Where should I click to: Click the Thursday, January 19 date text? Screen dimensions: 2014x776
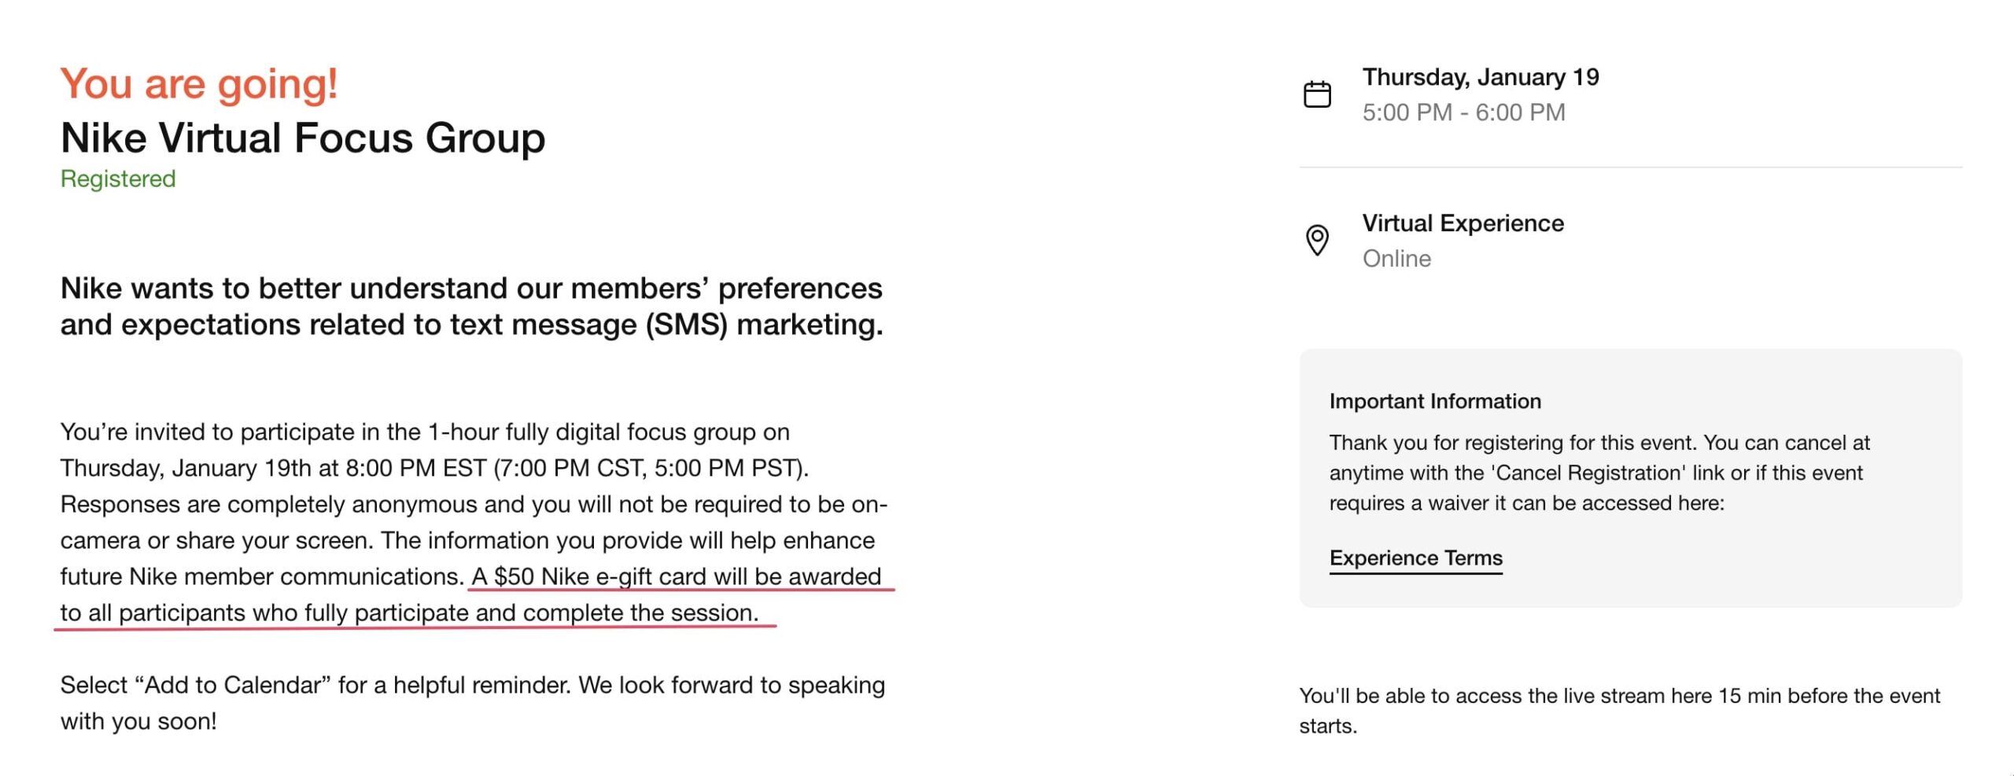tap(1481, 77)
